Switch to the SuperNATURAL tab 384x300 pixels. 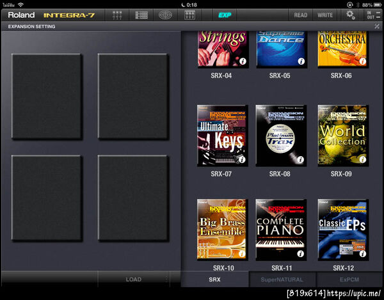[x=282, y=280]
